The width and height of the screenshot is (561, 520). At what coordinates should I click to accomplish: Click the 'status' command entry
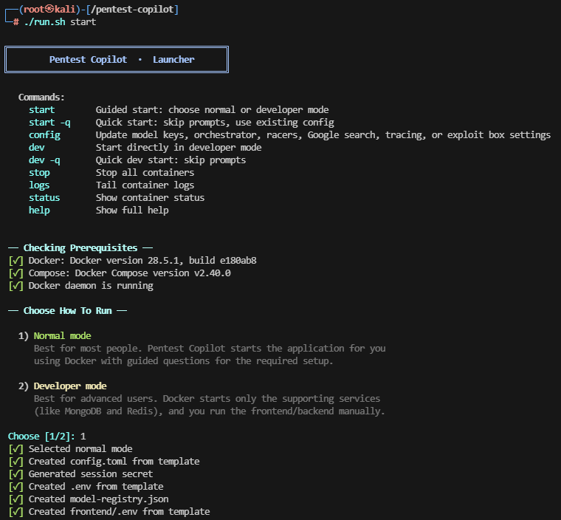pyautogui.click(x=44, y=198)
